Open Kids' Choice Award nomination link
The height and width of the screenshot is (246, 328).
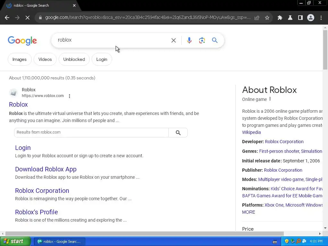point(296,189)
